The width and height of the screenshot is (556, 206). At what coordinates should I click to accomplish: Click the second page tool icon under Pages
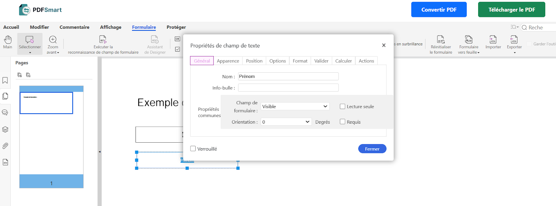pos(28,75)
